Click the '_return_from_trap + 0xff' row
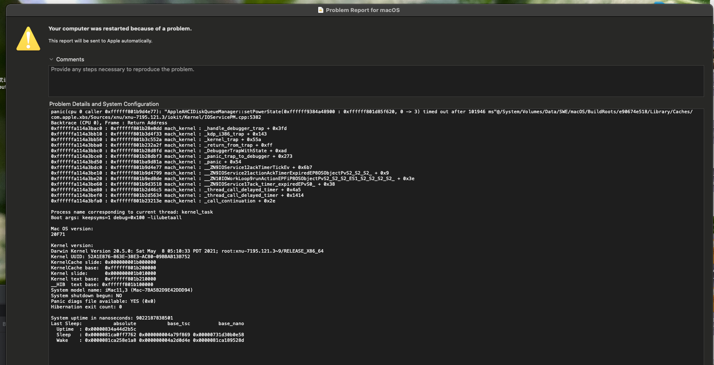This screenshot has height=365, width=714. [162, 145]
